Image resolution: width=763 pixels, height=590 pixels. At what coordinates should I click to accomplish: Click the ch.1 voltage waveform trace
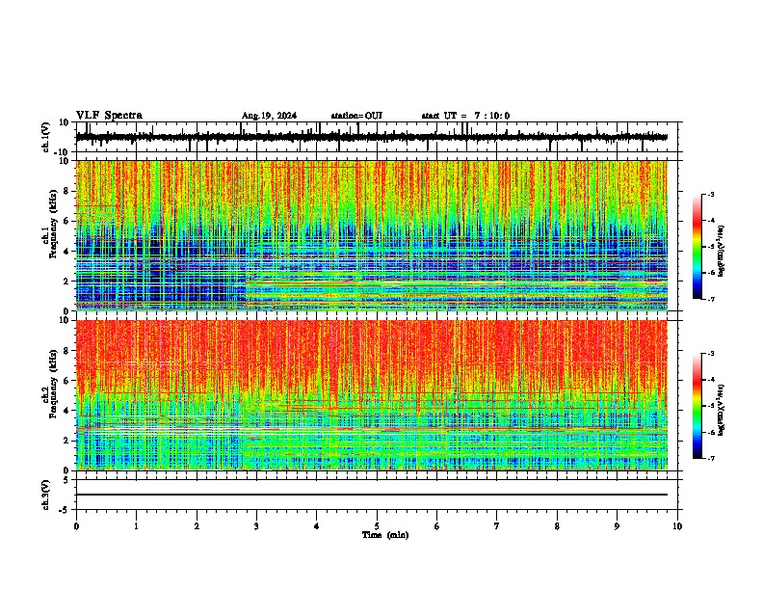[x=371, y=137]
